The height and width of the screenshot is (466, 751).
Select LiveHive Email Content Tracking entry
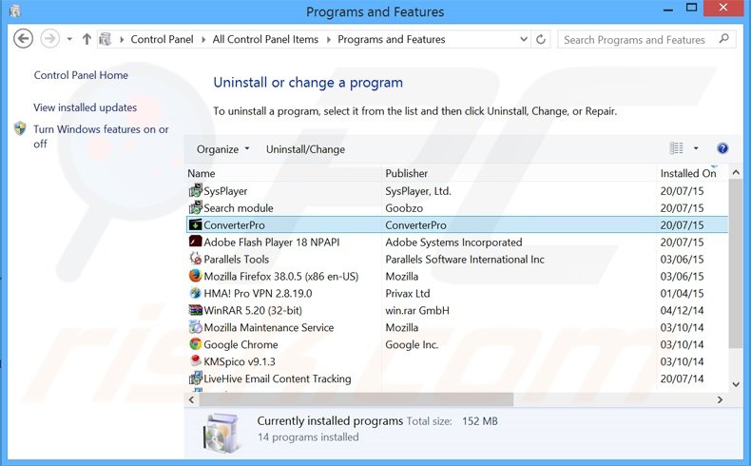(x=278, y=379)
